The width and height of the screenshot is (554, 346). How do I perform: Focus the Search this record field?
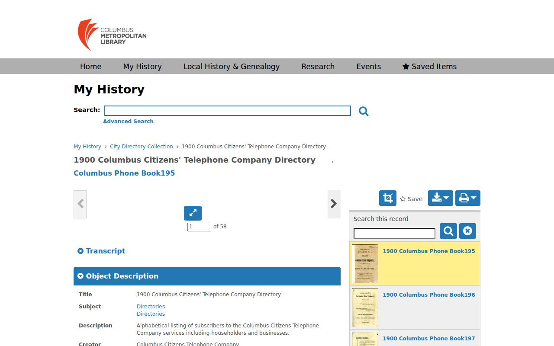pyautogui.click(x=394, y=234)
